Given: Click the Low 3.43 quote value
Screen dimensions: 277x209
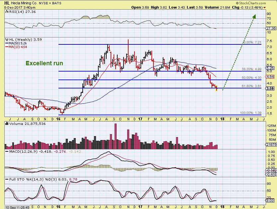Looking at the screenshot, I should 177,7.
